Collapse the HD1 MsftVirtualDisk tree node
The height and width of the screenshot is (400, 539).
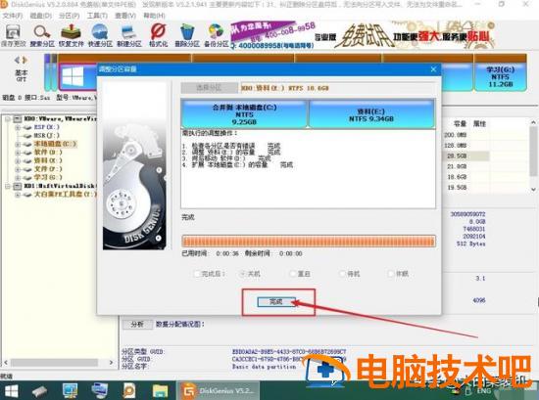8,186
